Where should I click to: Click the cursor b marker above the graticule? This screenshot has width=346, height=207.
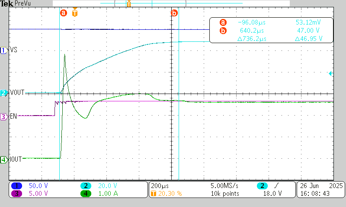pyautogui.click(x=174, y=13)
